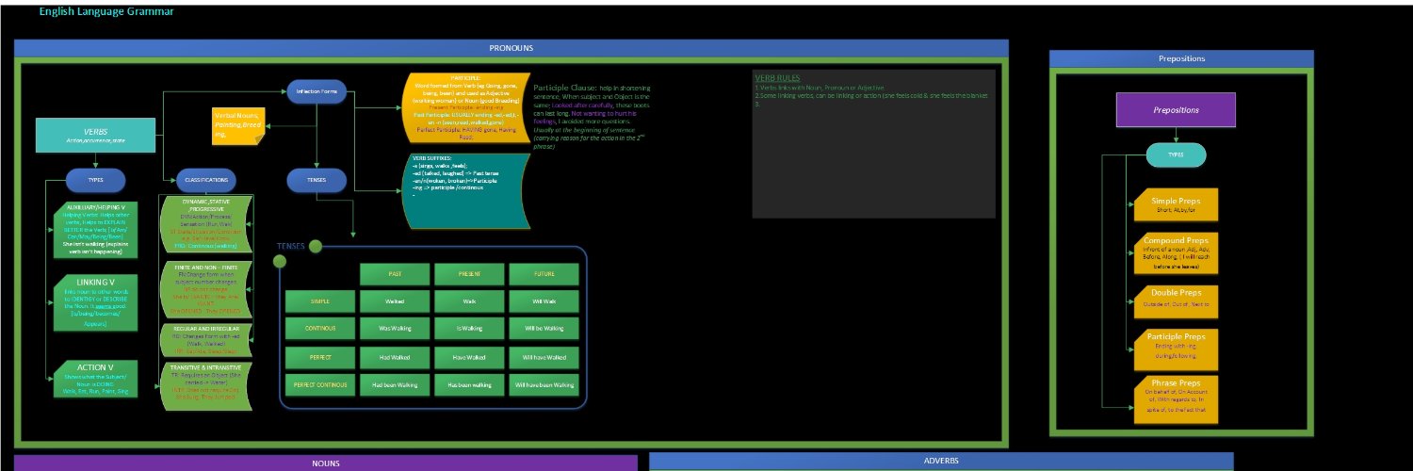Click the 'Is Walking' cell
This screenshot has height=471, width=1413.
tap(468, 329)
